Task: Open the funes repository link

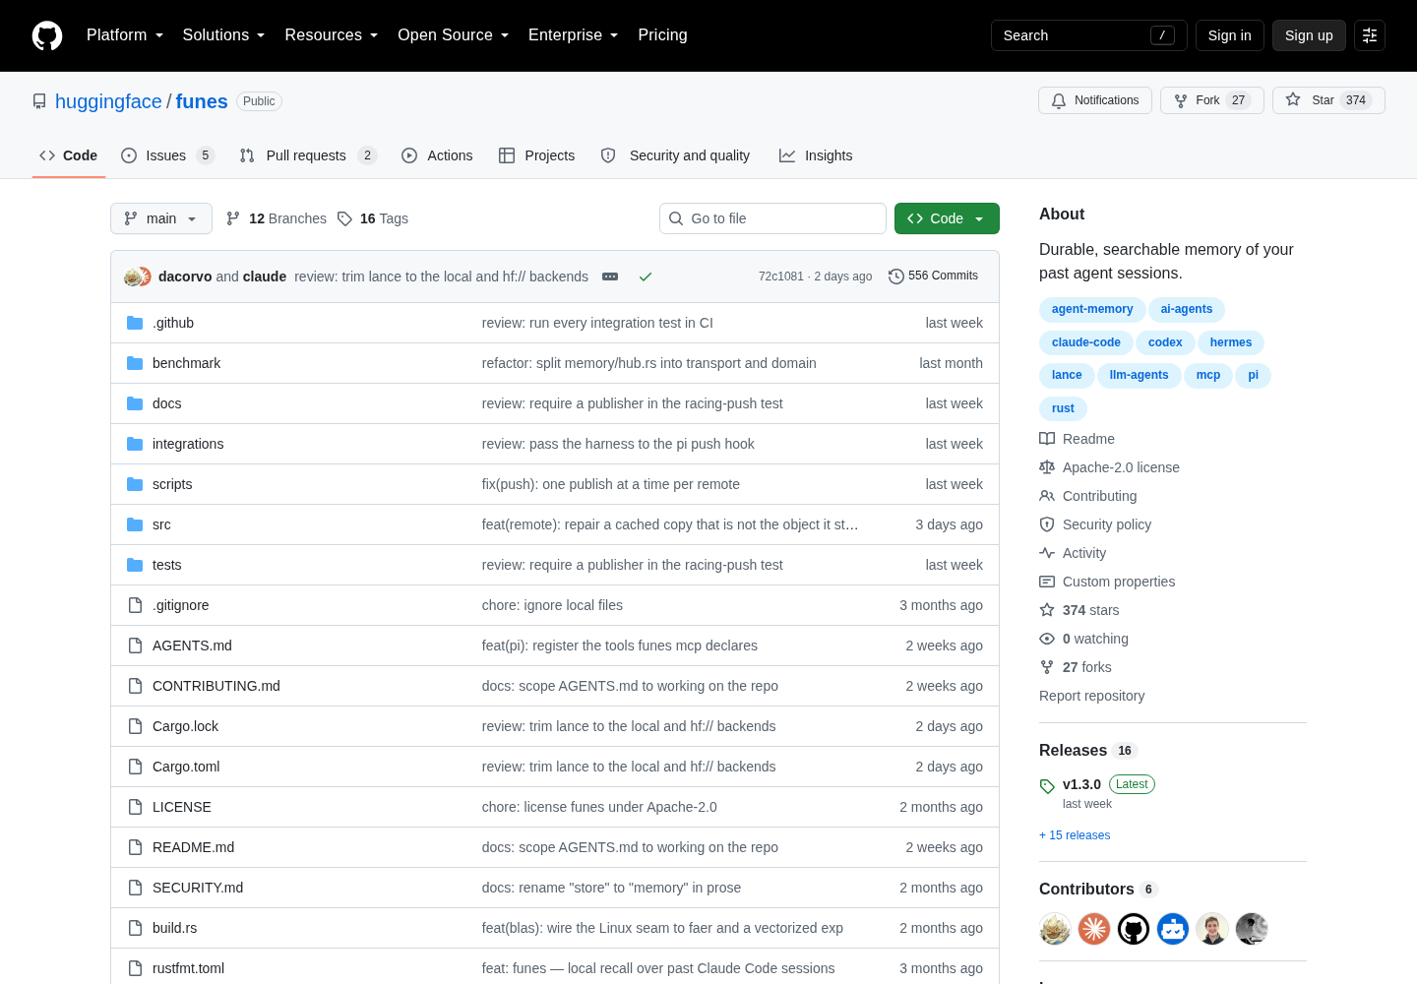Action: tap(202, 101)
